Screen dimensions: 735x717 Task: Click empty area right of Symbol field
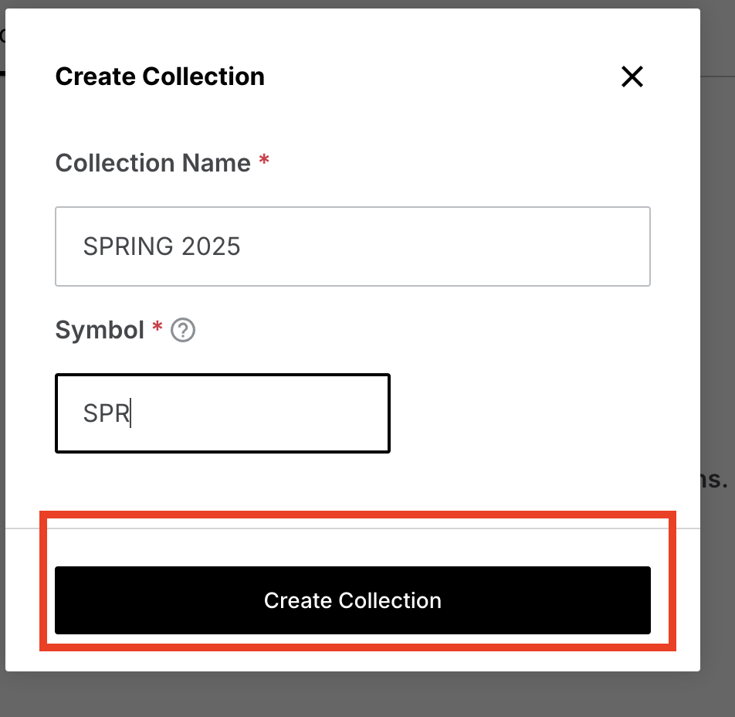click(x=520, y=413)
